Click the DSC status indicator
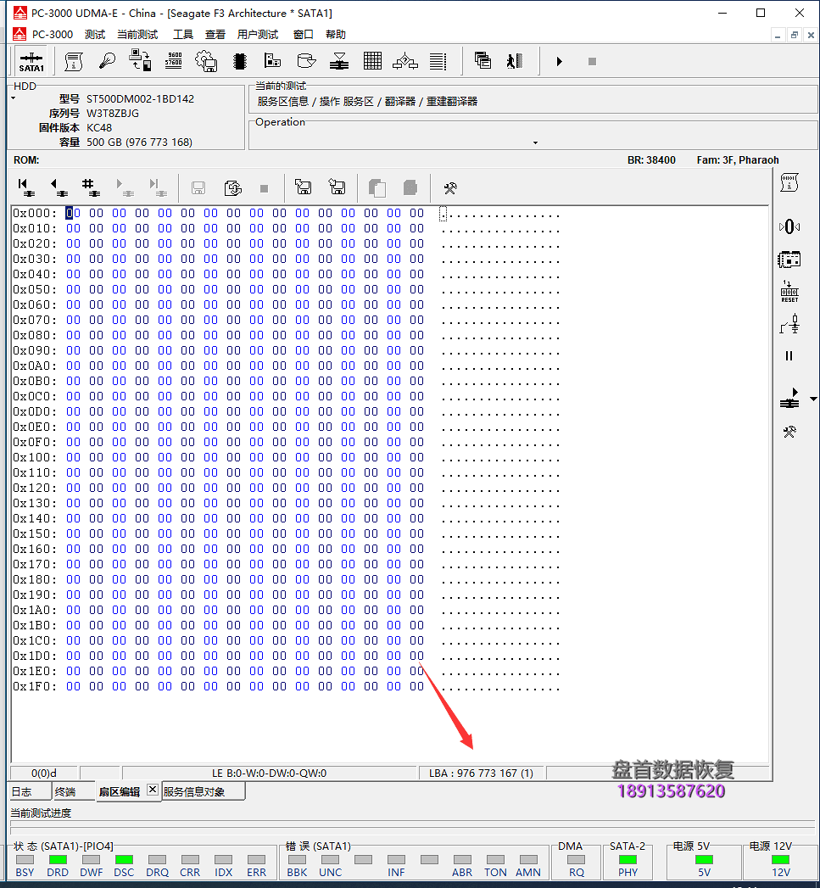This screenshot has width=820, height=888. [124, 860]
